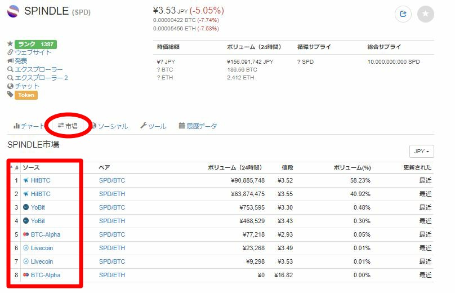The height and width of the screenshot is (293, 455).
Task: Switch to the ソーシャル tab
Action: coord(110,126)
